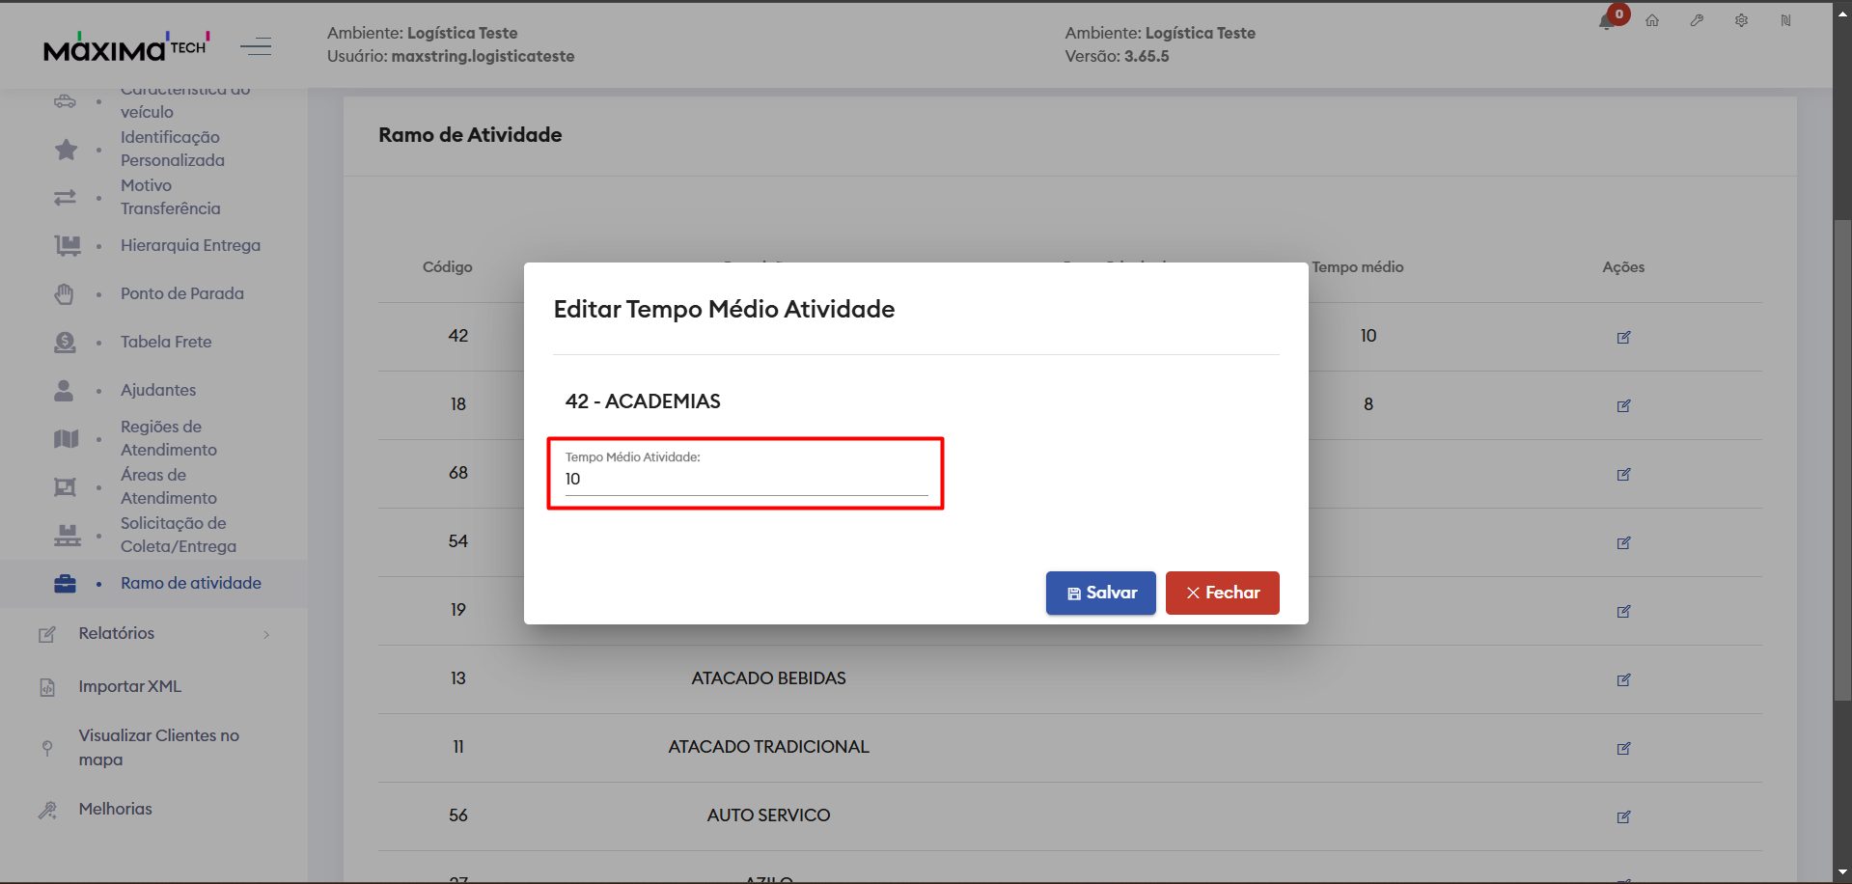Screen dimensions: 1852x884
Task: Open the Melhorias menu item
Action: coord(116,809)
